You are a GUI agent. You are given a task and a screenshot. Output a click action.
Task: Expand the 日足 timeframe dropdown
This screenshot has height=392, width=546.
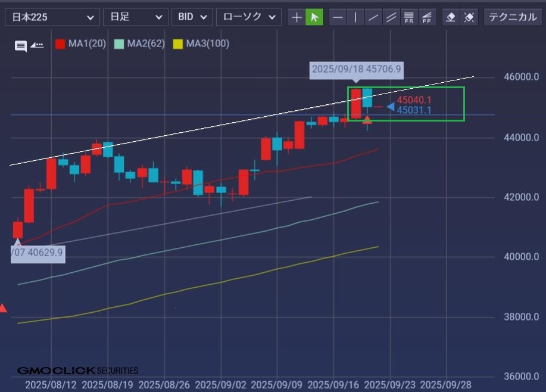pos(135,17)
